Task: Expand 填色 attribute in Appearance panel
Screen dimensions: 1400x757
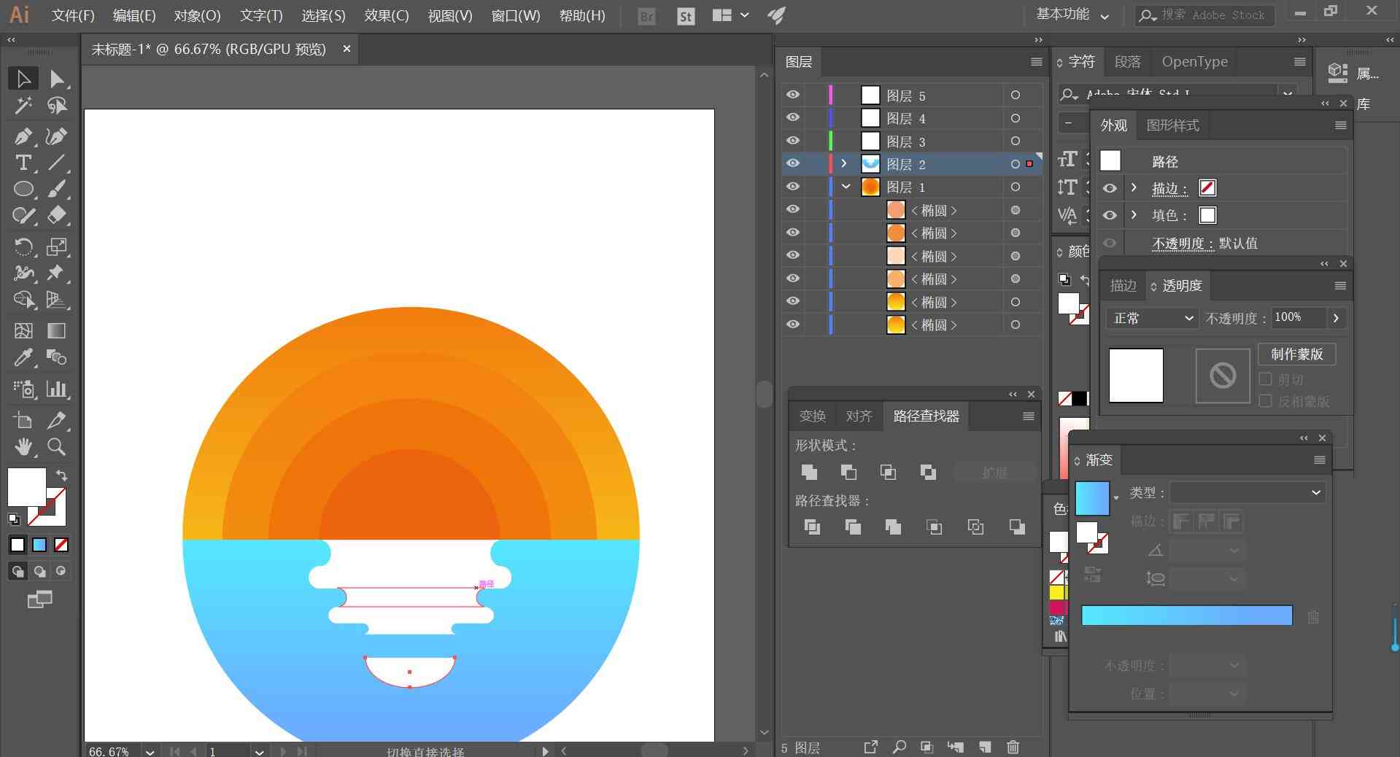Action: tap(1134, 215)
